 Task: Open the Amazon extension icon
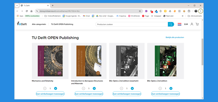point(175,11)
